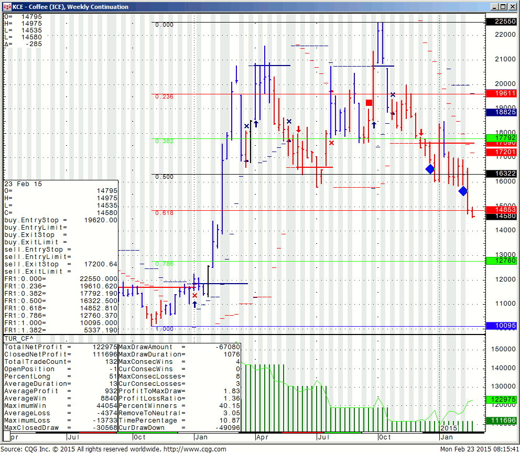Click the 2015 marker on time axis
The width and height of the screenshot is (520, 453).
coord(448,428)
